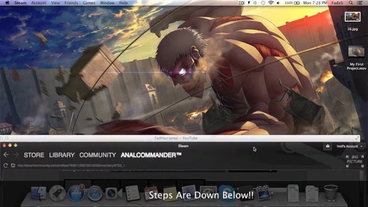The image size is (368, 207).
Task: Launch App Store from the Dock
Action: (x=76, y=193)
